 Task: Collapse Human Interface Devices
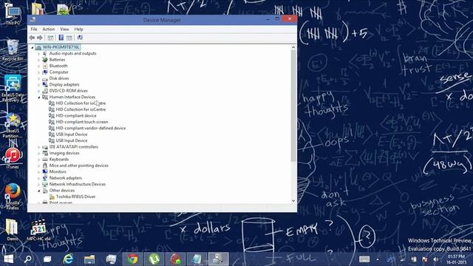(x=39, y=97)
